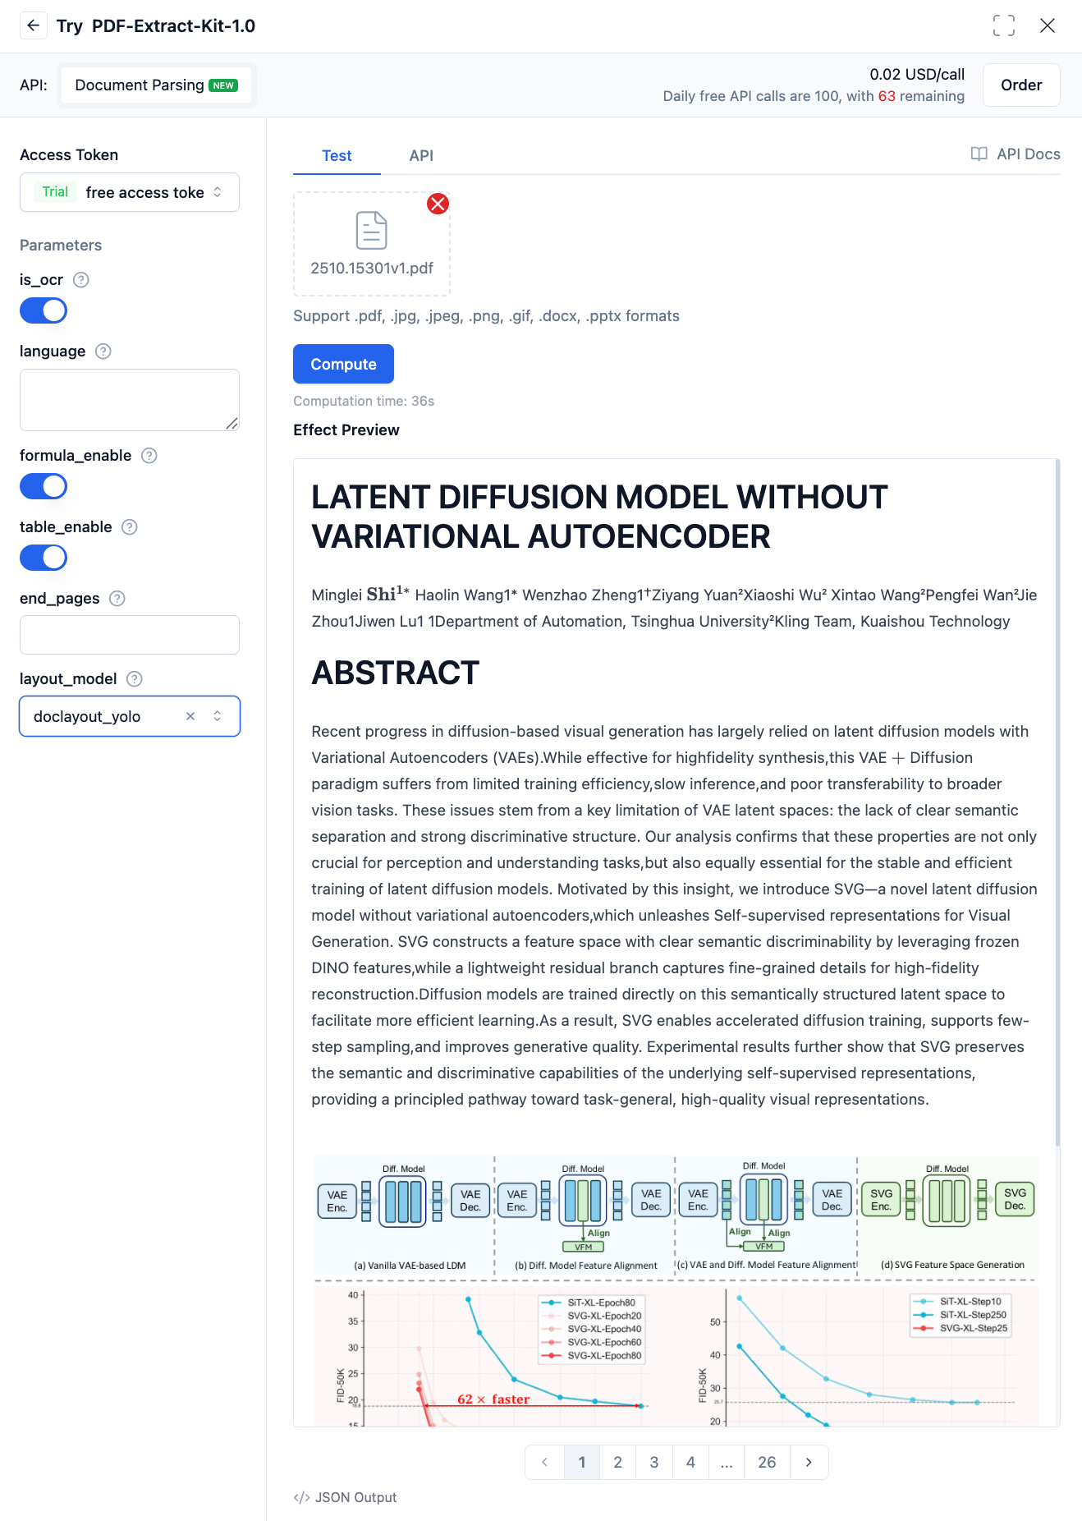Open the Access Token dropdown
1082x1521 pixels.
(x=130, y=192)
